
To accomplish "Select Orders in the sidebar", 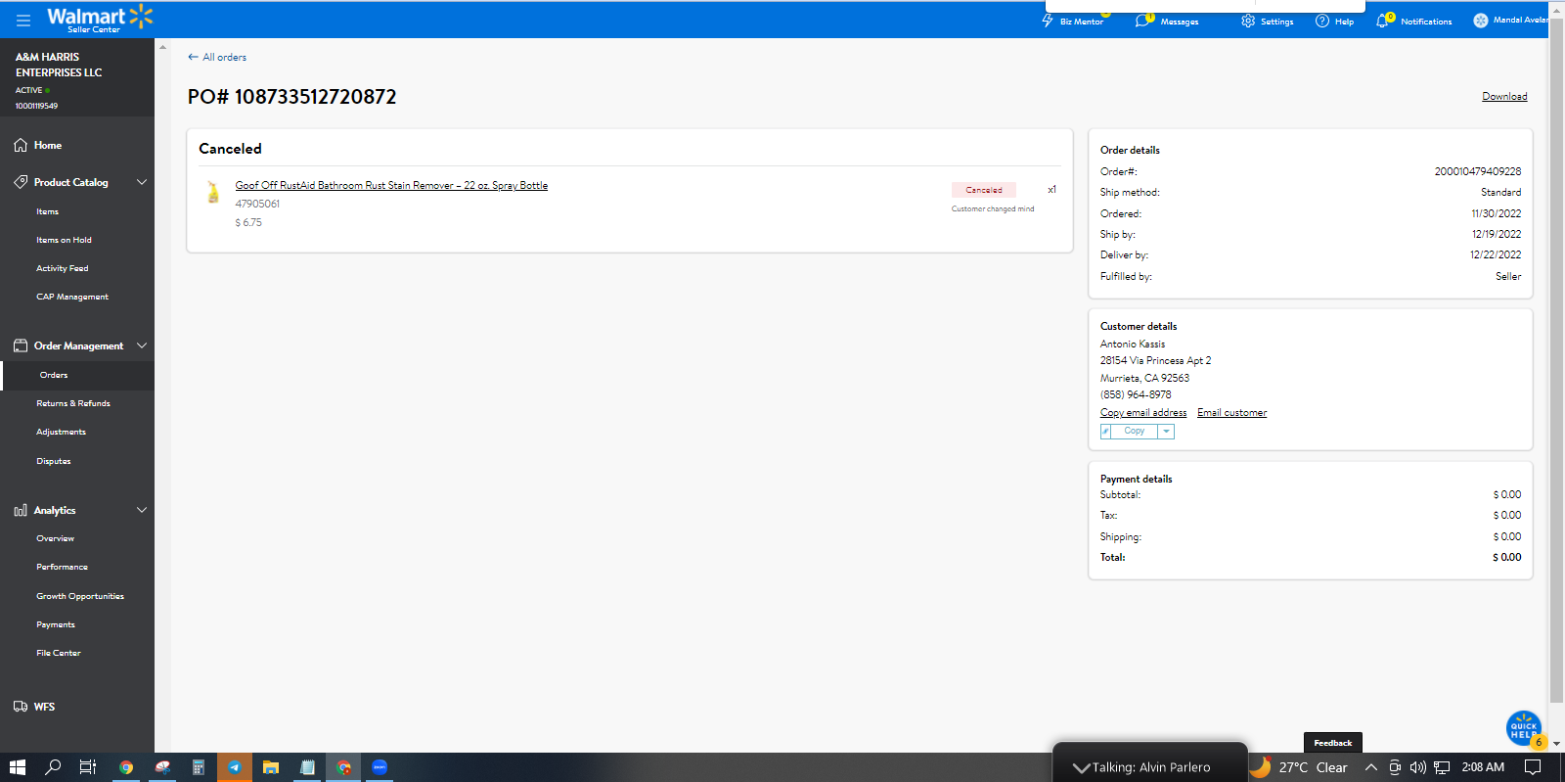I will (x=54, y=375).
